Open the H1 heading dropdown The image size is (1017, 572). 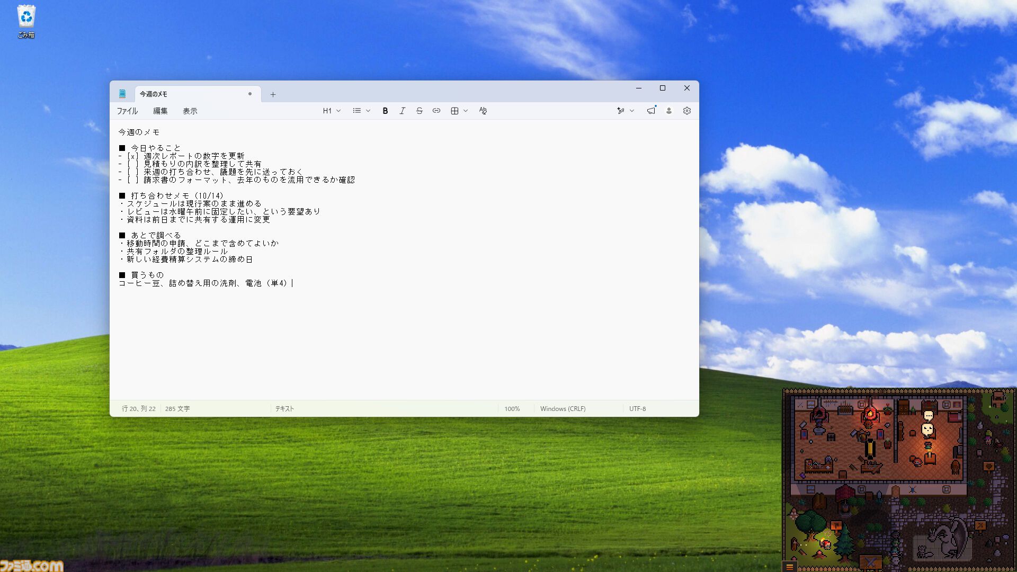[332, 111]
